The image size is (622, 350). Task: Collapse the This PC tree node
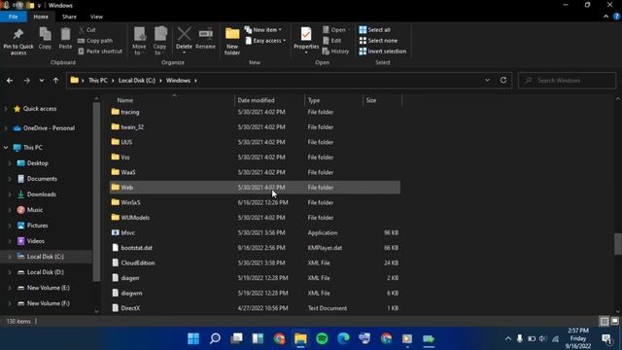(x=6, y=148)
